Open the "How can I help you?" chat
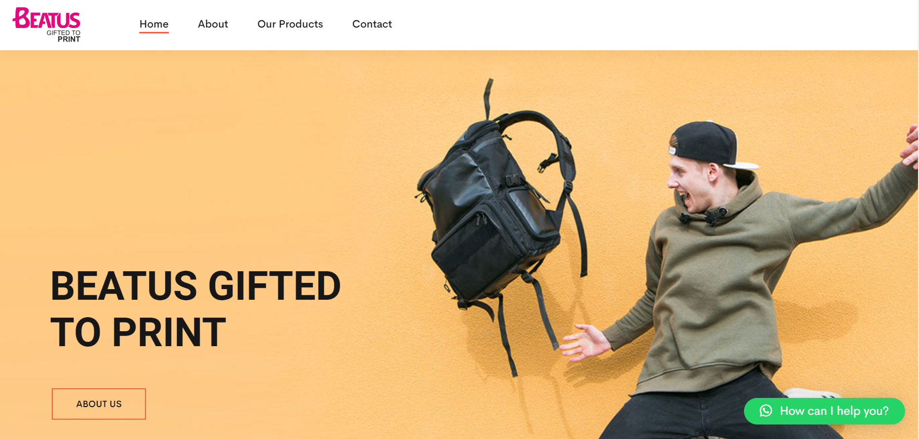919x439 pixels. click(x=824, y=411)
